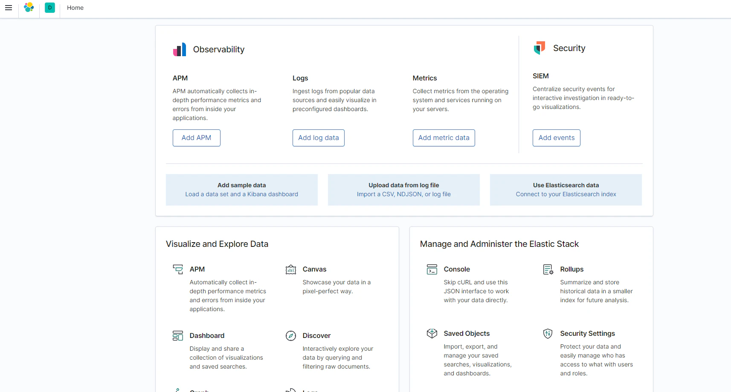Click the Security Settings shield icon
This screenshot has width=731, height=392.
click(548, 334)
